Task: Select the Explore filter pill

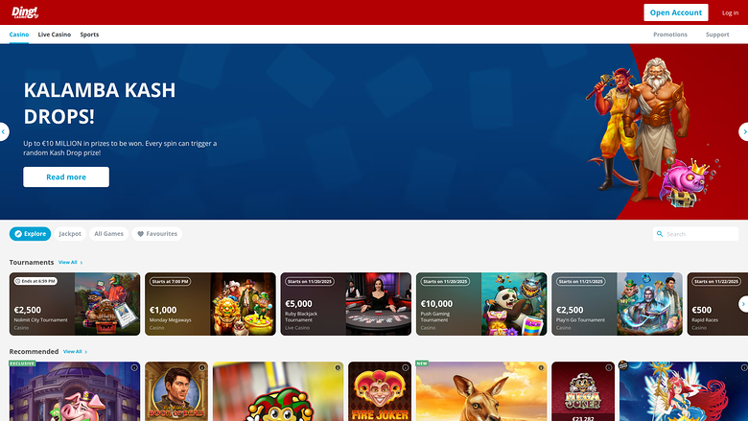Action: (x=30, y=234)
